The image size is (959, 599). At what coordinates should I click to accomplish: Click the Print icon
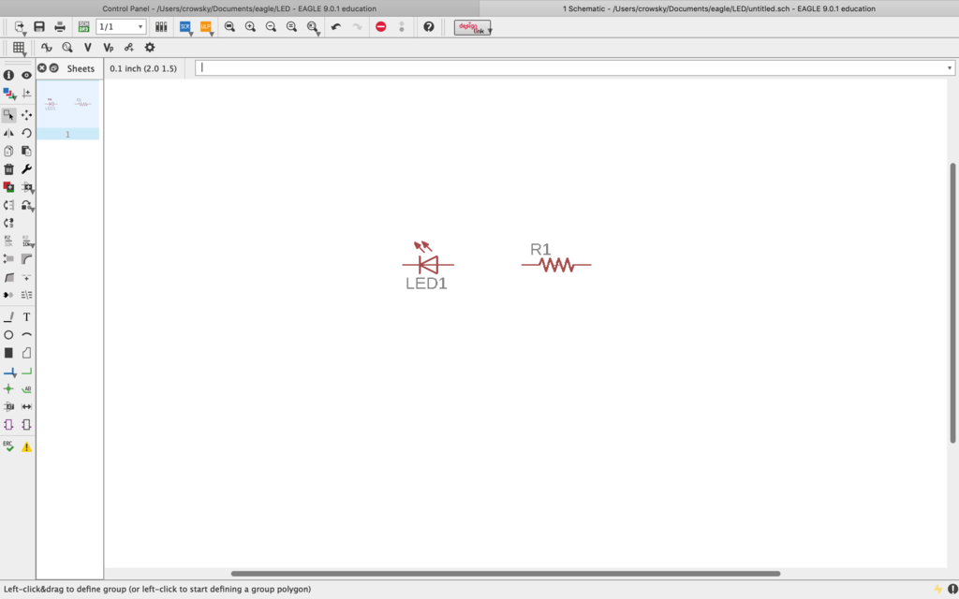click(x=60, y=27)
